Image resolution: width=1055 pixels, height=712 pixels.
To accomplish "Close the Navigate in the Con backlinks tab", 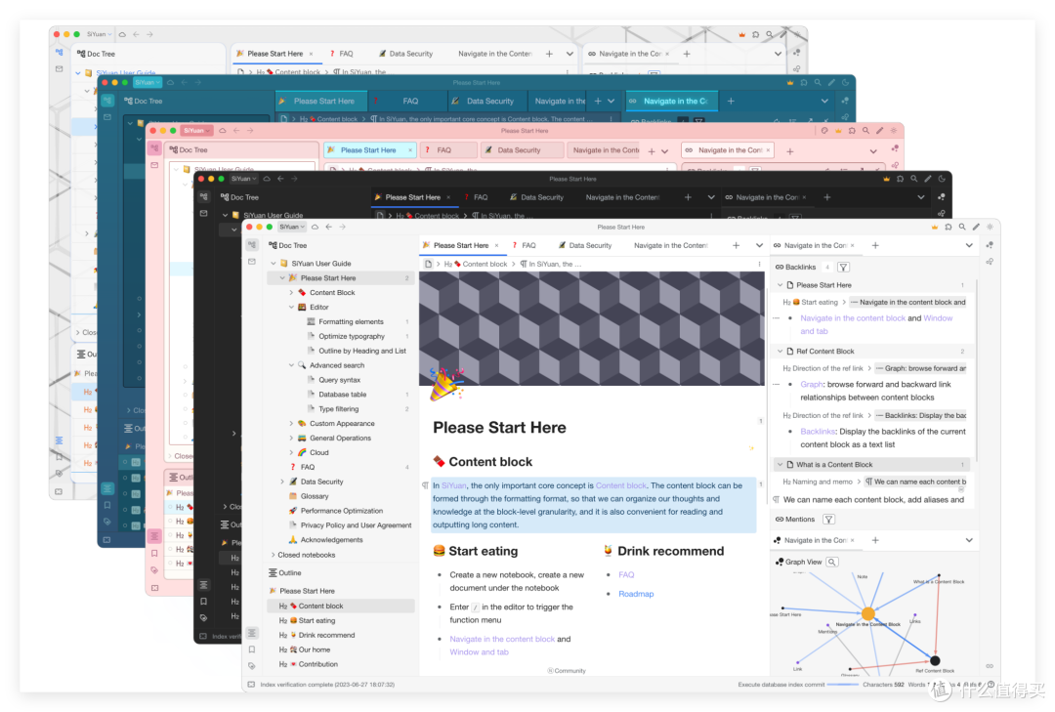I will (853, 245).
